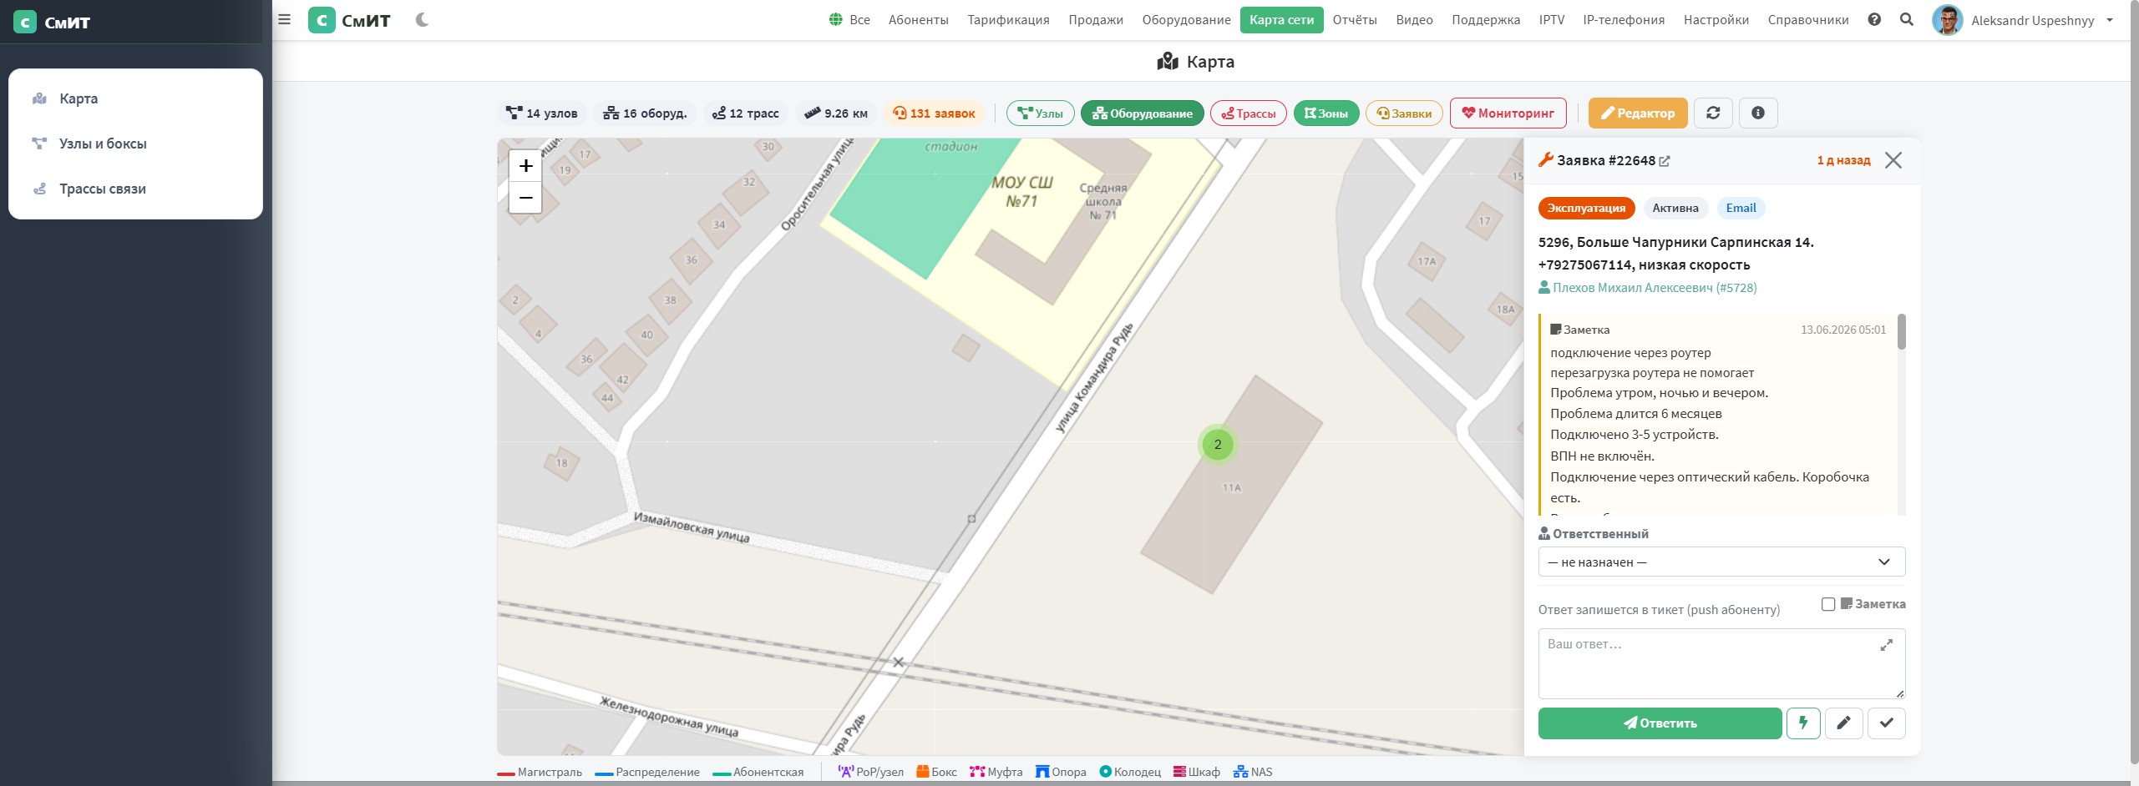
Task: Toggle the Мониторинг button
Action: (x=1508, y=113)
